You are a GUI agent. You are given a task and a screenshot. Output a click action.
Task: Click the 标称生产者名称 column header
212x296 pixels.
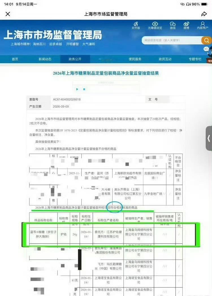pos(108,220)
